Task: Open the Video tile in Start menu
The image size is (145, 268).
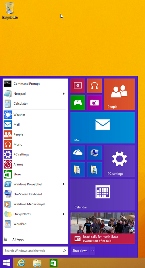Action: tap(78, 86)
